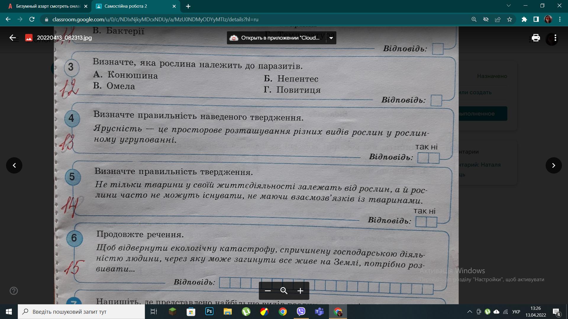Reset zoom with the magnifier icon

click(284, 291)
